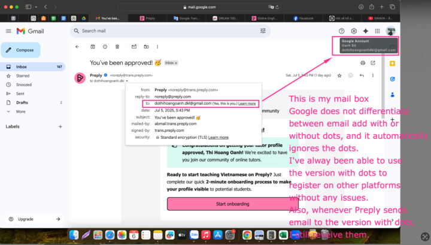
Task: Open Music app from the Dock
Action: pos(205,235)
